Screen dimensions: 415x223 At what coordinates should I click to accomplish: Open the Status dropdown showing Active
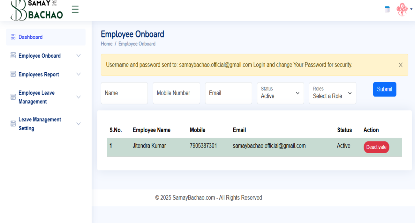click(280, 93)
